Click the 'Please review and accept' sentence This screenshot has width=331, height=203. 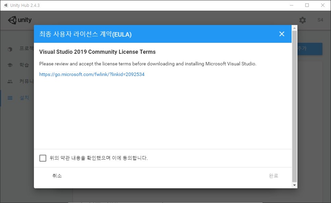(148, 64)
